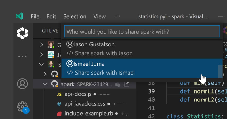Open the Manage settings gear icon
The image size is (227, 119).
(22, 107)
